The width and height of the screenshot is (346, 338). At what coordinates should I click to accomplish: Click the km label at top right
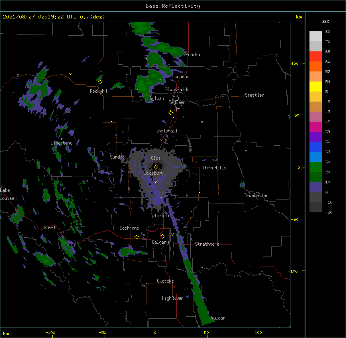[299, 17]
